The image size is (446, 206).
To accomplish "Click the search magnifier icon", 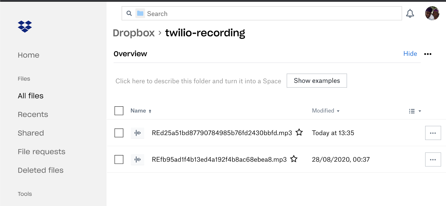I will tap(129, 13).
